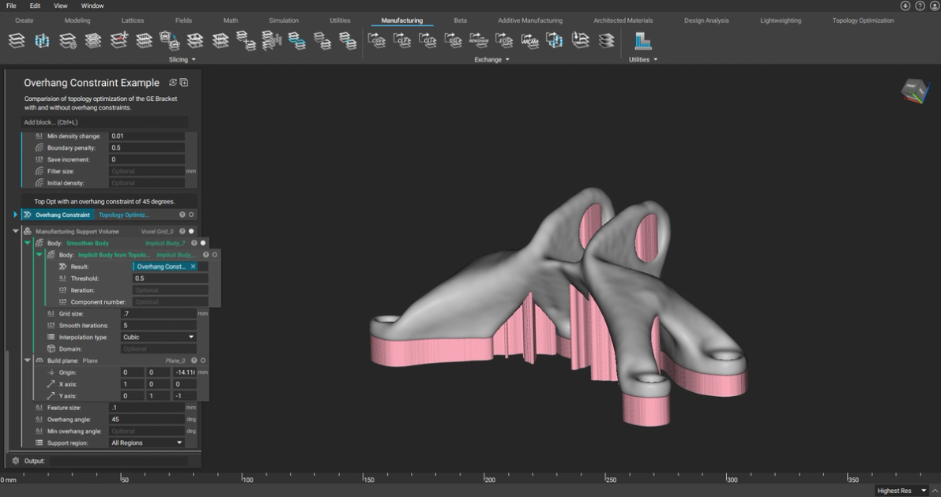Click the Add block field
The width and height of the screenshot is (941, 497).
[103, 122]
